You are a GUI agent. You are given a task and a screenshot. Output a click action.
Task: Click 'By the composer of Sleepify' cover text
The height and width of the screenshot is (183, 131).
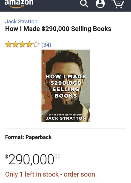tap(66, 115)
